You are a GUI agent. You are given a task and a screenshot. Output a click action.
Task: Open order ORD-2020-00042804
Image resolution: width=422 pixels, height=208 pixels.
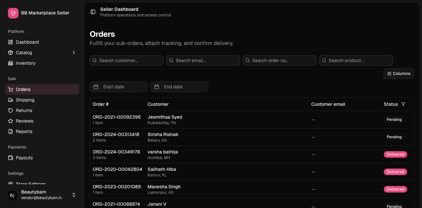coord(117,169)
